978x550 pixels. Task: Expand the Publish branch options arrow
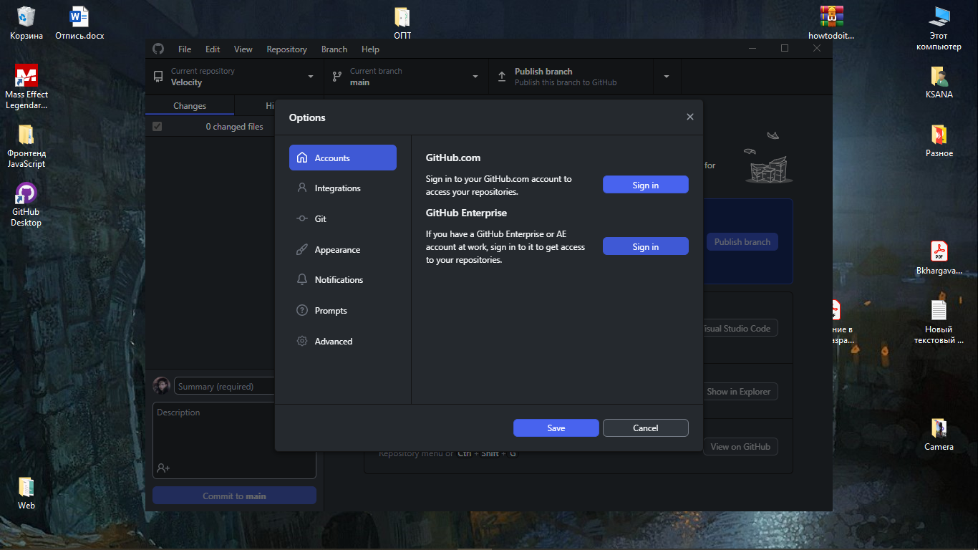click(x=667, y=77)
